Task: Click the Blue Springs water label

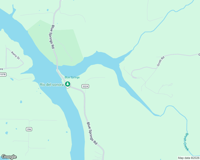Action: coord(72,77)
